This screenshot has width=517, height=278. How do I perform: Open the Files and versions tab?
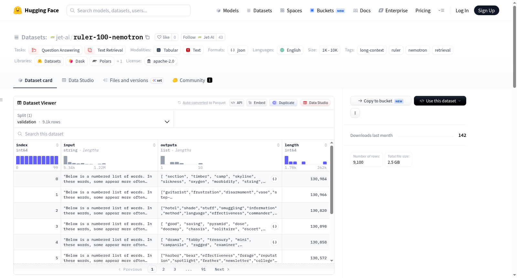(133, 80)
